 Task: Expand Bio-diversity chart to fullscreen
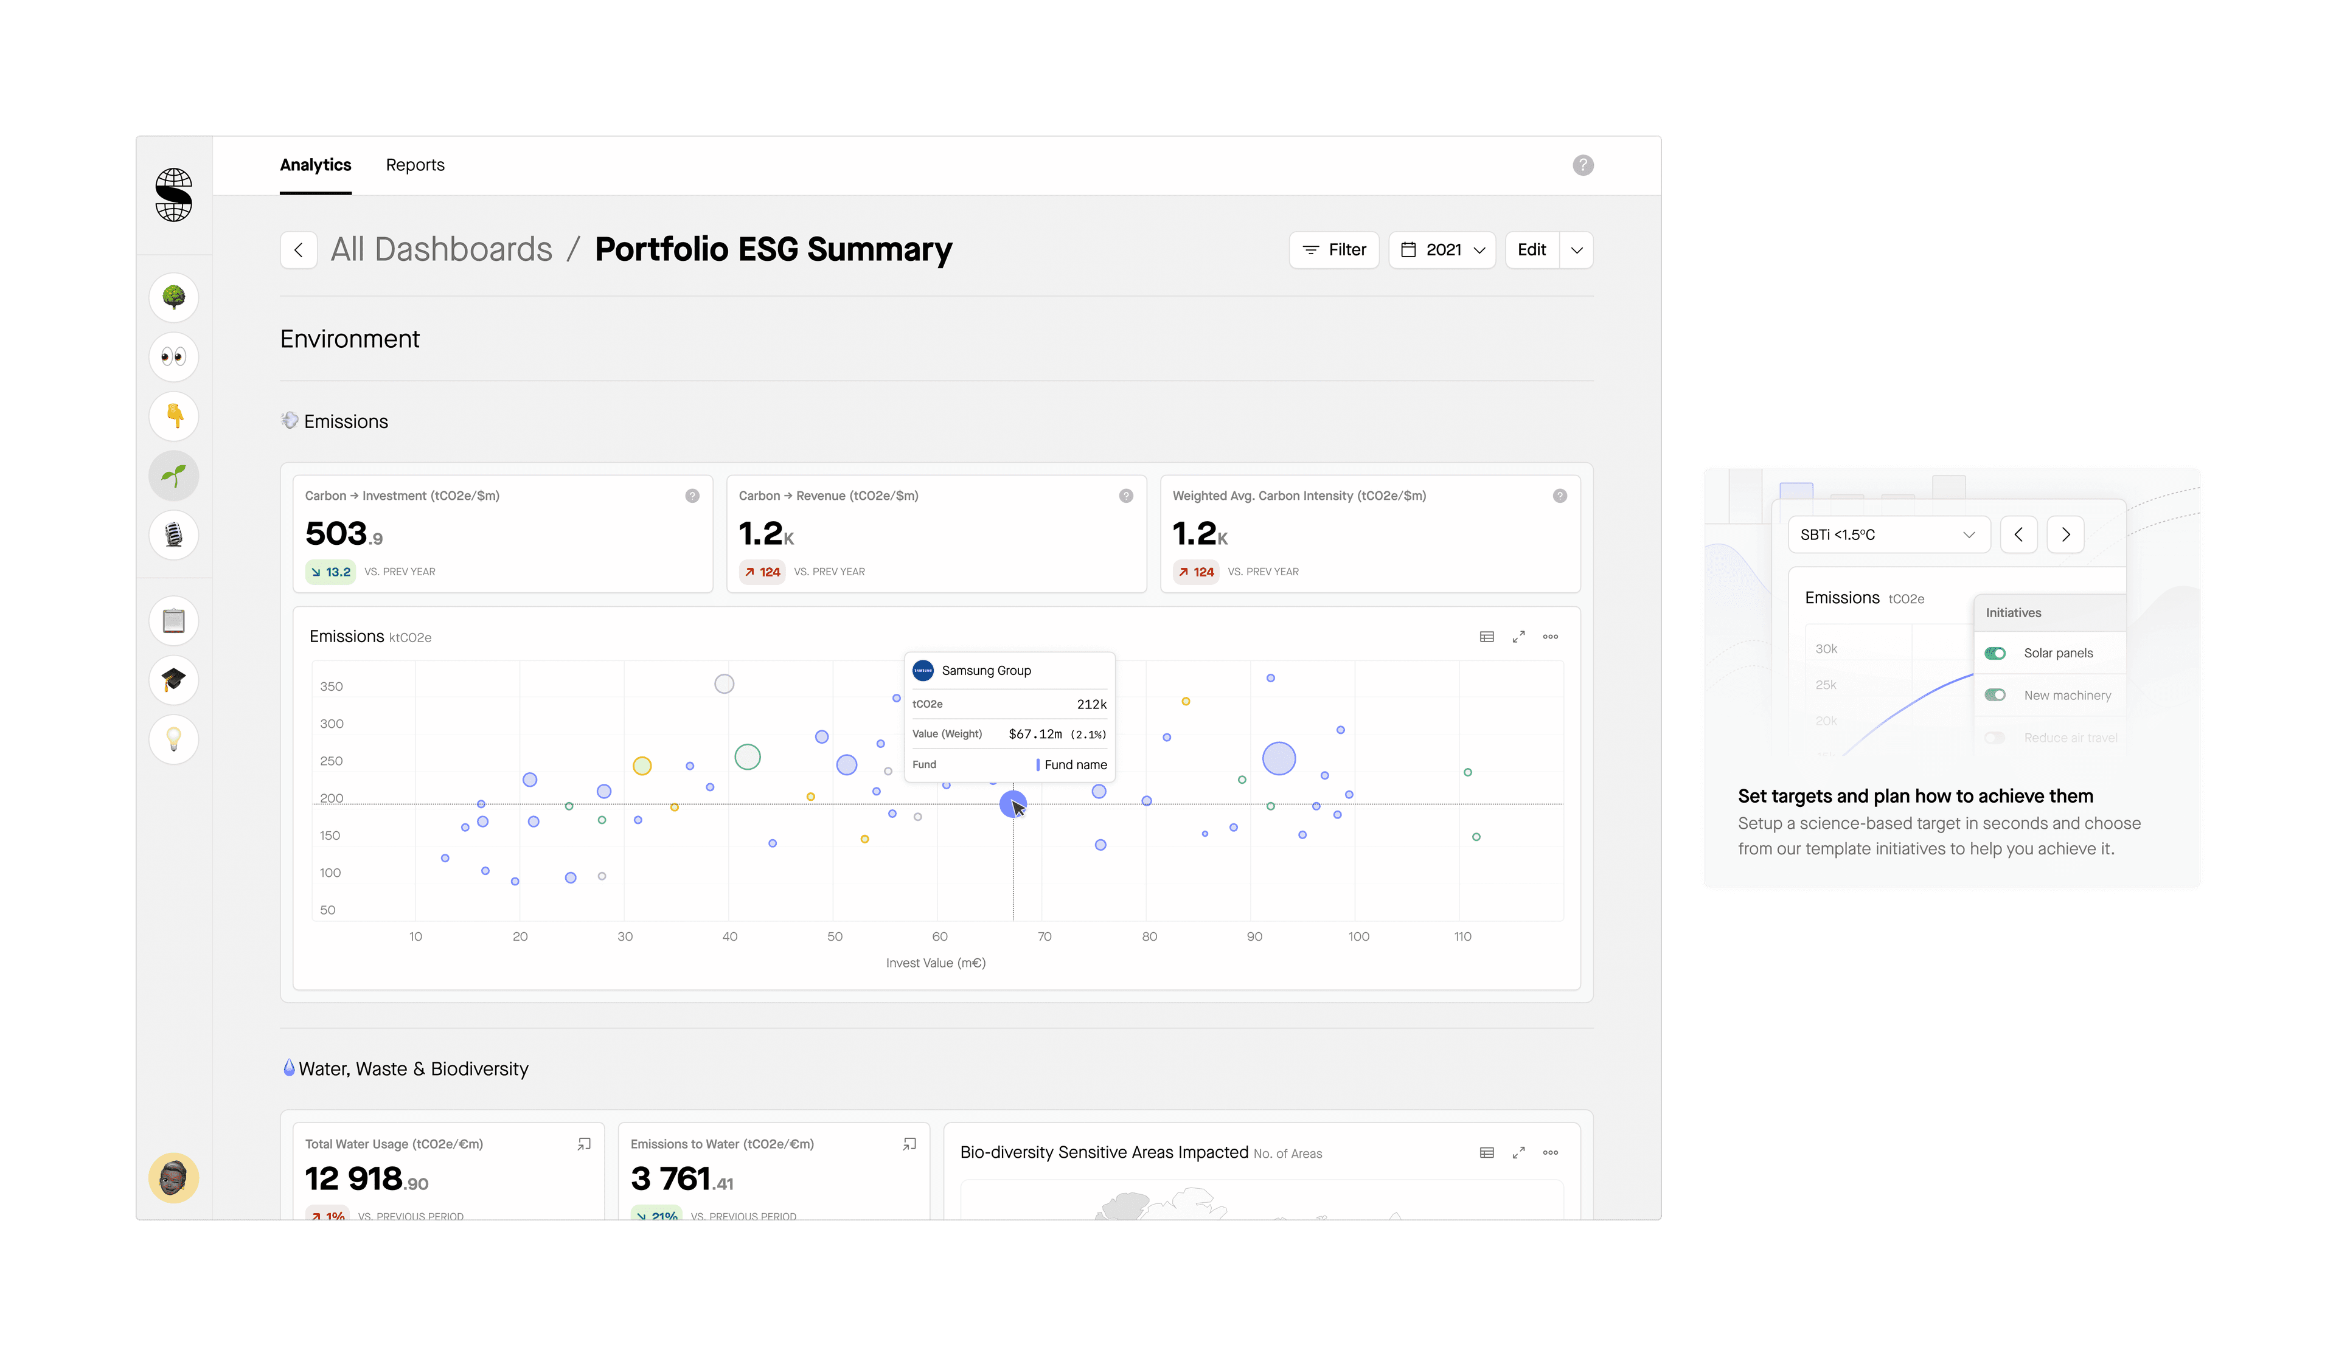click(1518, 1153)
